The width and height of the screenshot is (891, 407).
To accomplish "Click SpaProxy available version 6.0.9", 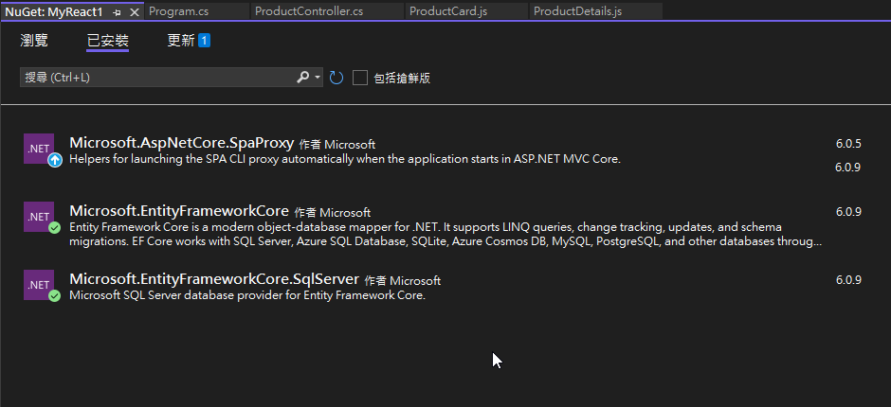I will (847, 167).
